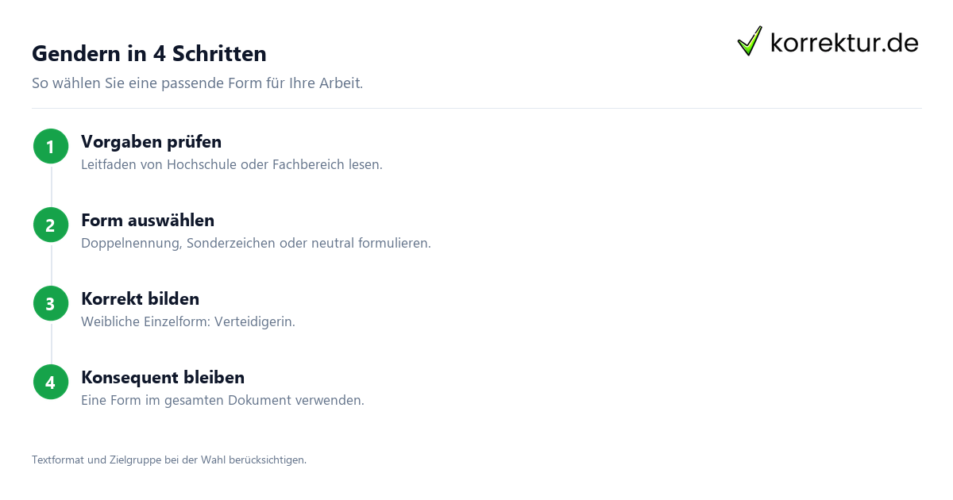The height and width of the screenshot is (500, 953).
Task: Click the 'Doppelnennung, Sonderzeichen oder neutral formulieren' text
Action: (256, 244)
